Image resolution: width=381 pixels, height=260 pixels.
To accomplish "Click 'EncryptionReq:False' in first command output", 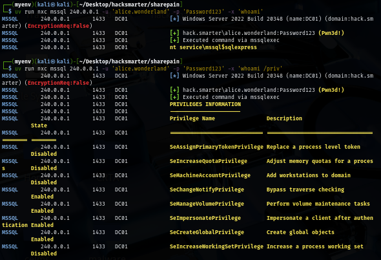I will (58, 26).
